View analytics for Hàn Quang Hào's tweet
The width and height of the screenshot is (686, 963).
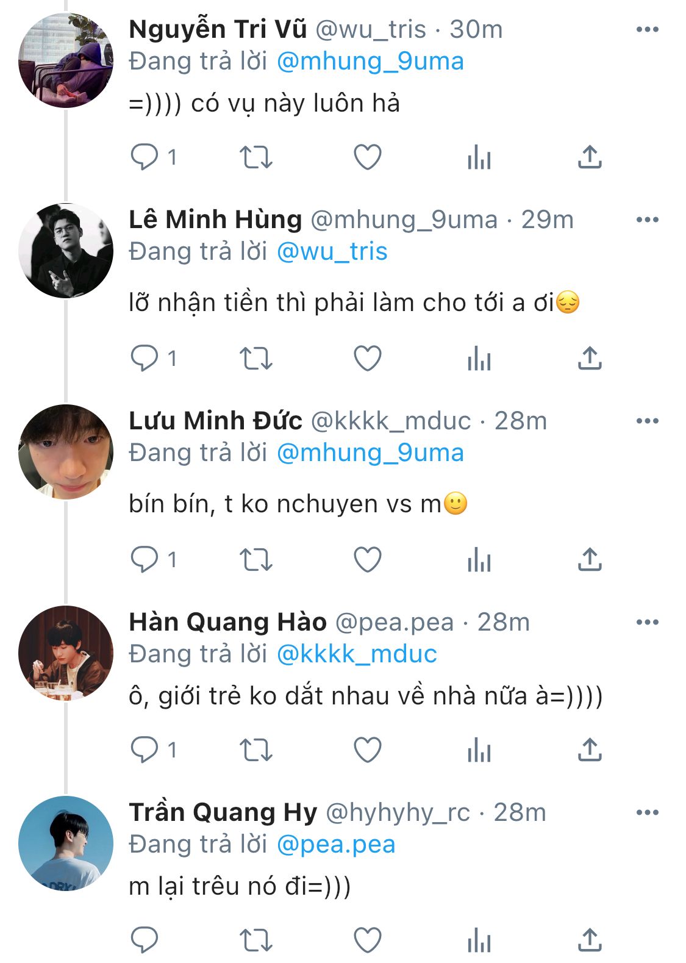[x=479, y=750]
